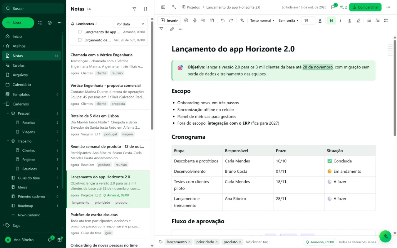Insert a calendar event from the toolbar
397x248 pixels.
click(x=212, y=20)
